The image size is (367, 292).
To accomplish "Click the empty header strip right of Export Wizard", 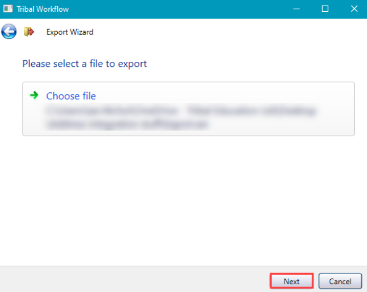I will pos(230,32).
